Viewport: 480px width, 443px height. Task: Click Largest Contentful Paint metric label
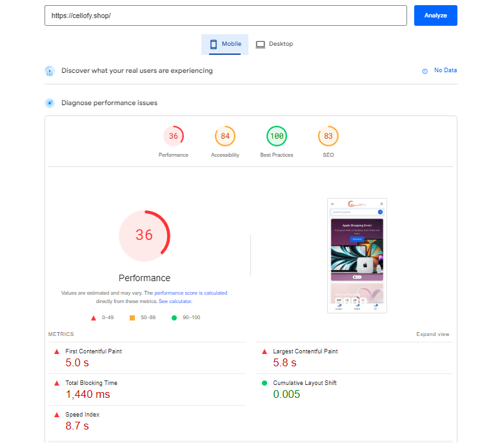(305, 351)
